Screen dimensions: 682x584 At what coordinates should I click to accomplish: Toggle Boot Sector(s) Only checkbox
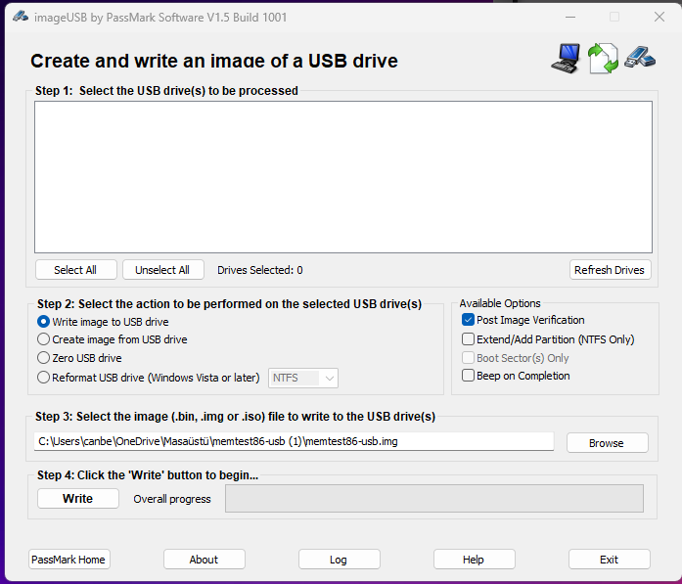[468, 358]
